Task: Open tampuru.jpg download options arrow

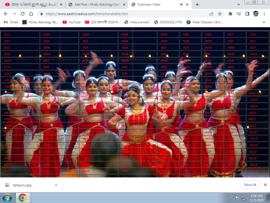Action: [56, 185]
